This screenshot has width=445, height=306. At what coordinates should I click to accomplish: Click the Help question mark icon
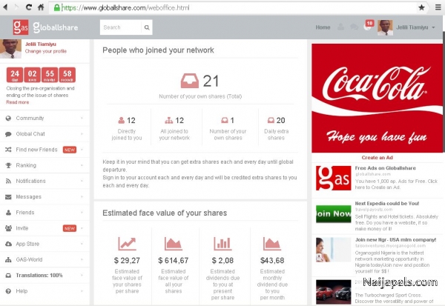tap(8, 291)
